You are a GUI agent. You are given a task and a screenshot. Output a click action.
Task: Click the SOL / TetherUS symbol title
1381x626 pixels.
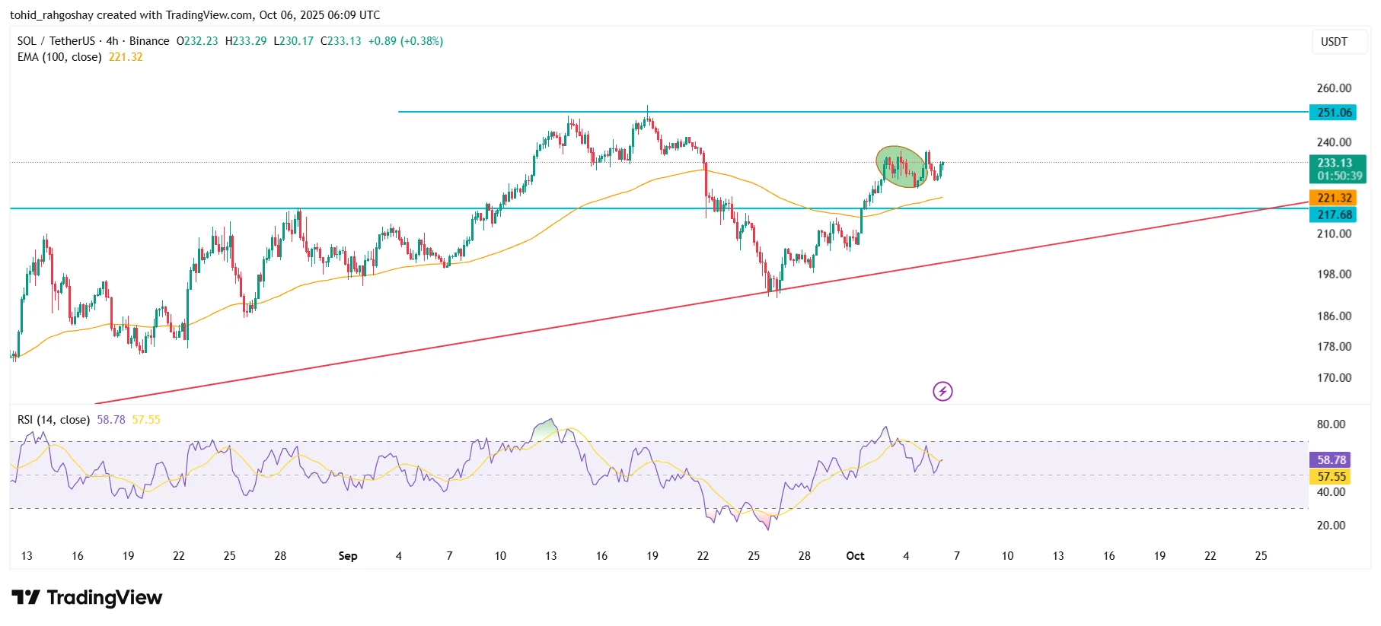(x=56, y=41)
